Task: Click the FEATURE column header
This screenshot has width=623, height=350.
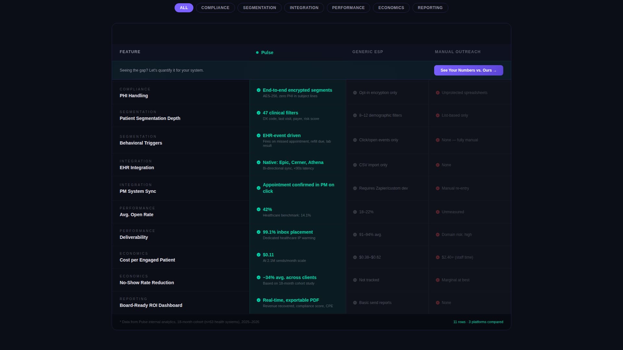Action: point(130,52)
